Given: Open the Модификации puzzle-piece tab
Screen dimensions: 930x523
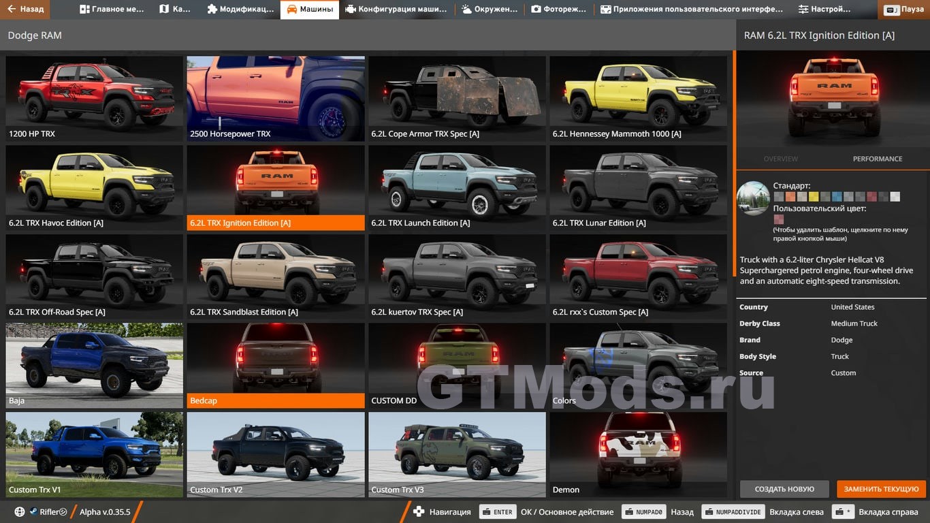Looking at the screenshot, I should pos(240,10).
